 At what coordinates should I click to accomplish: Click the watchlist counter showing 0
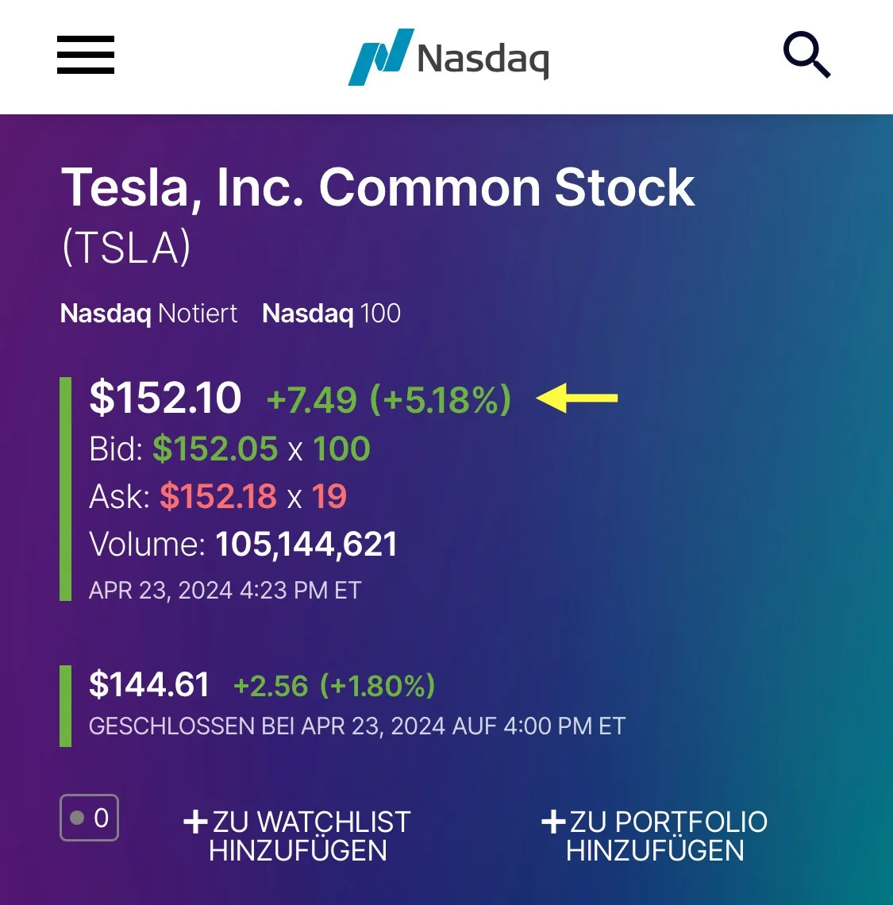point(89,818)
